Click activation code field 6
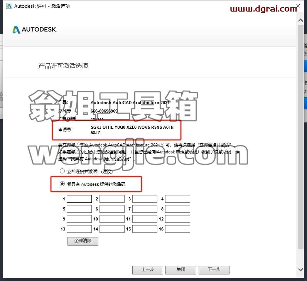The width and height of the screenshot is (307, 281). (x=112, y=209)
